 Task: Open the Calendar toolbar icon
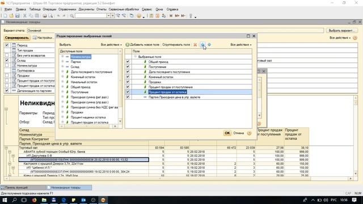coord(158,16)
